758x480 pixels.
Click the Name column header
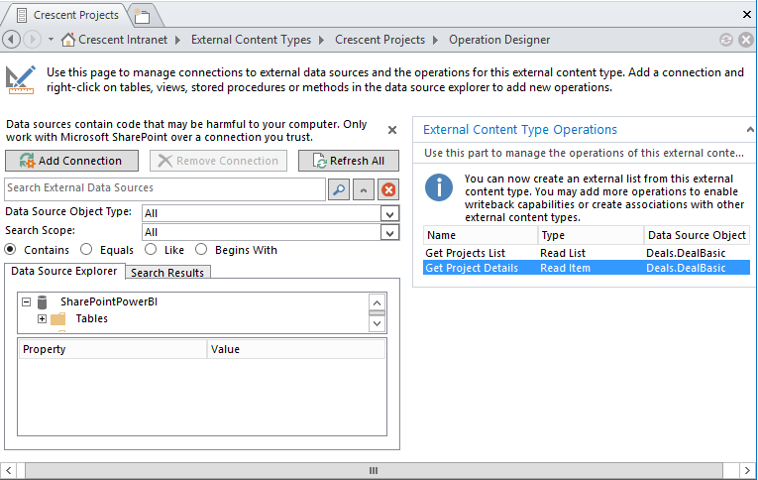481,235
